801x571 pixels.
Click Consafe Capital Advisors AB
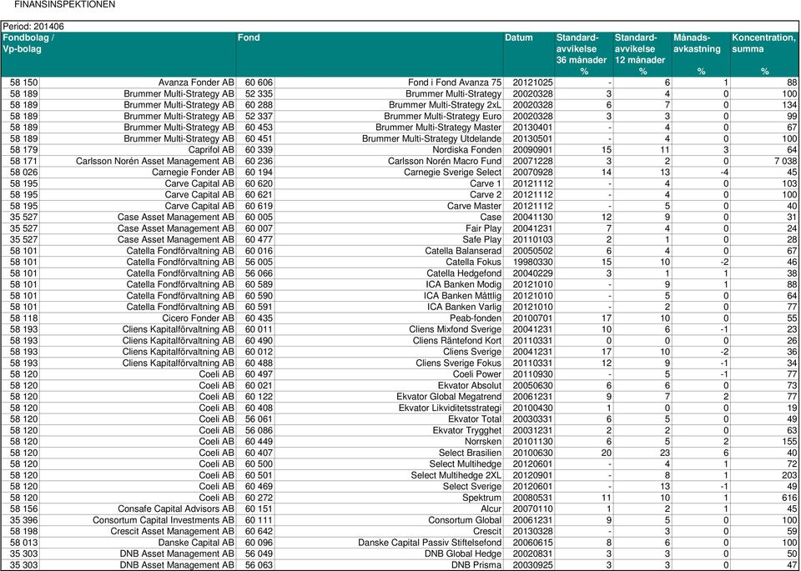coord(176,509)
